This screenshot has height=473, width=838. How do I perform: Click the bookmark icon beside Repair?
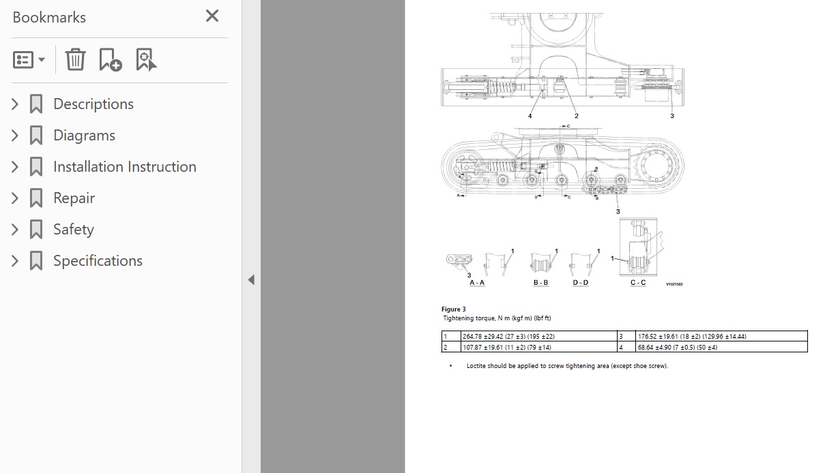(x=36, y=198)
